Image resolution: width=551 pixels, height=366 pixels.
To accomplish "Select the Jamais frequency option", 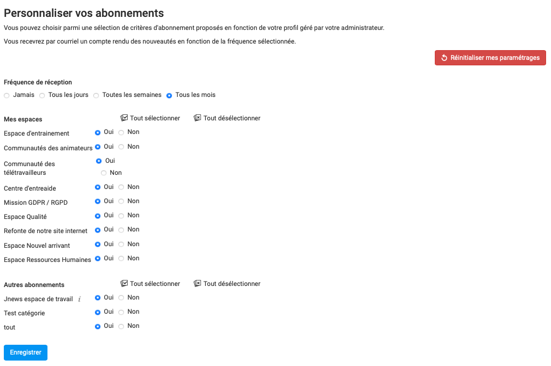I will pos(7,95).
